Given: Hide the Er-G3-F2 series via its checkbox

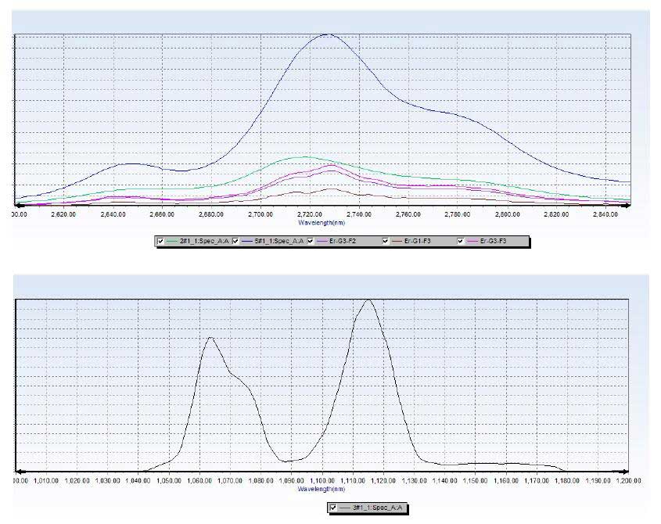Looking at the screenshot, I should point(310,241).
